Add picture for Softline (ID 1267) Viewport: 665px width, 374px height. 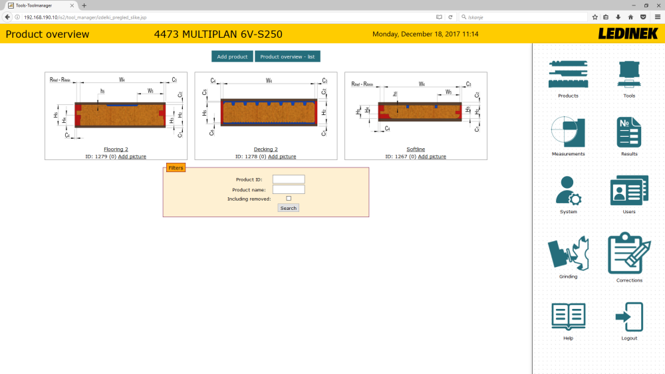[432, 156]
